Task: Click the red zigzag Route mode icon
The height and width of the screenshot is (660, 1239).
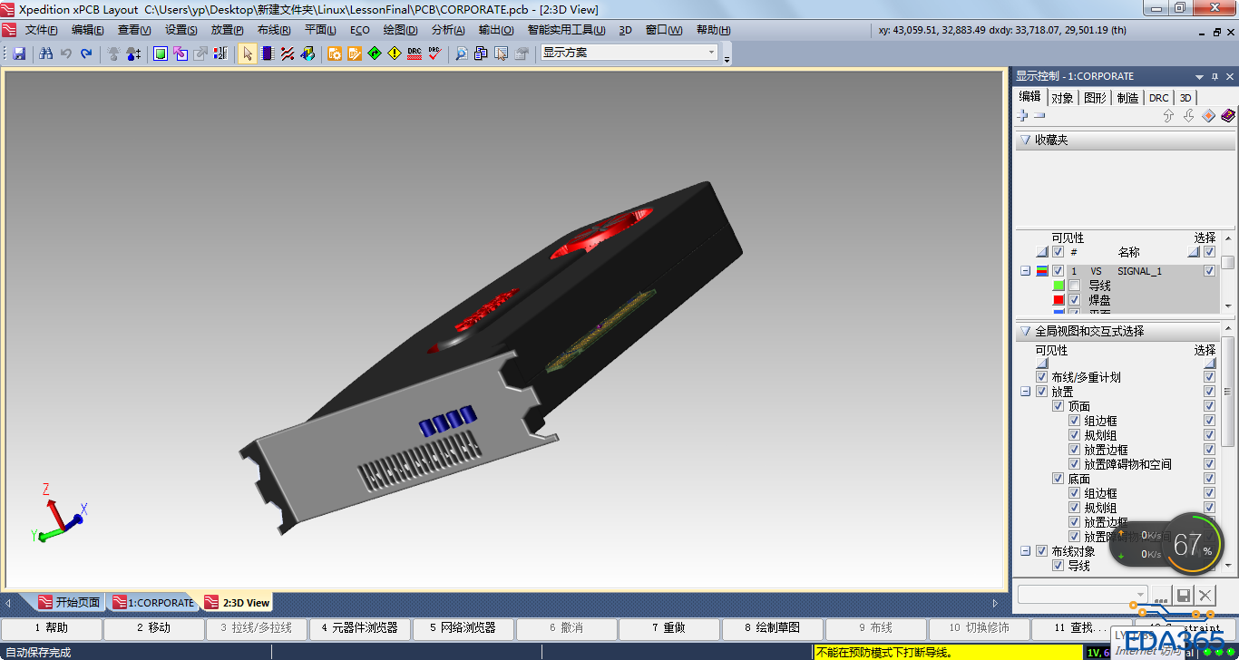Action: pos(288,53)
